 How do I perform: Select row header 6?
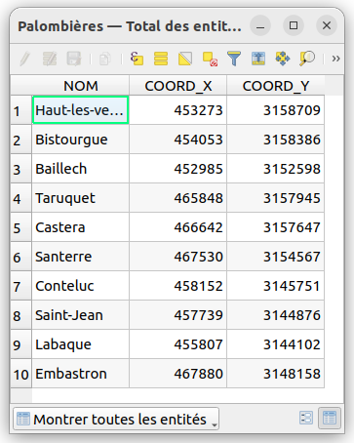coord(21,257)
